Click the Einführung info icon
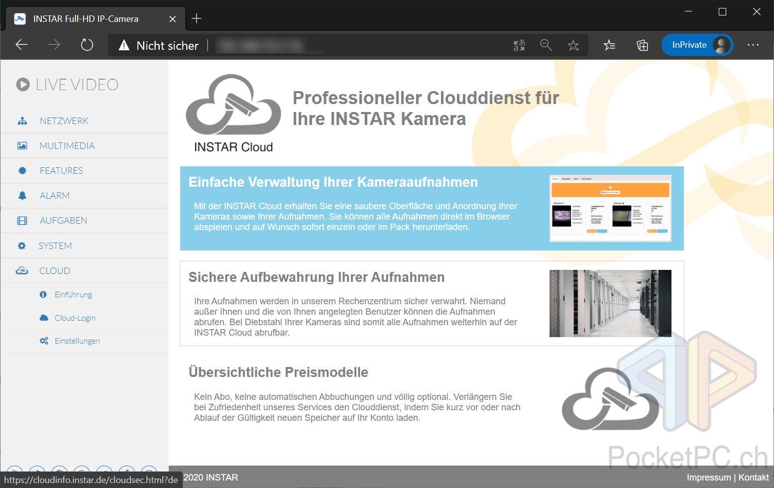This screenshot has height=488, width=774. tap(43, 294)
